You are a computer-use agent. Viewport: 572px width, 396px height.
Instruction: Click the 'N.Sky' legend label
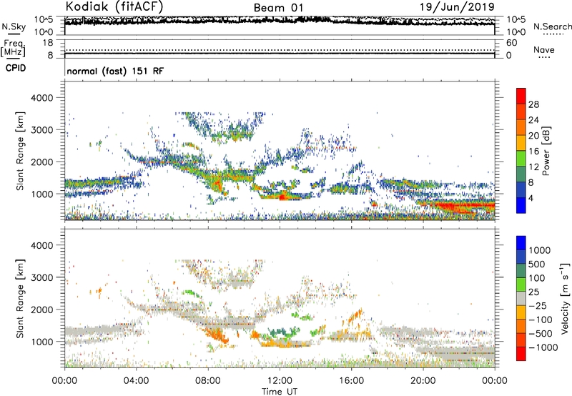[x=14, y=26]
